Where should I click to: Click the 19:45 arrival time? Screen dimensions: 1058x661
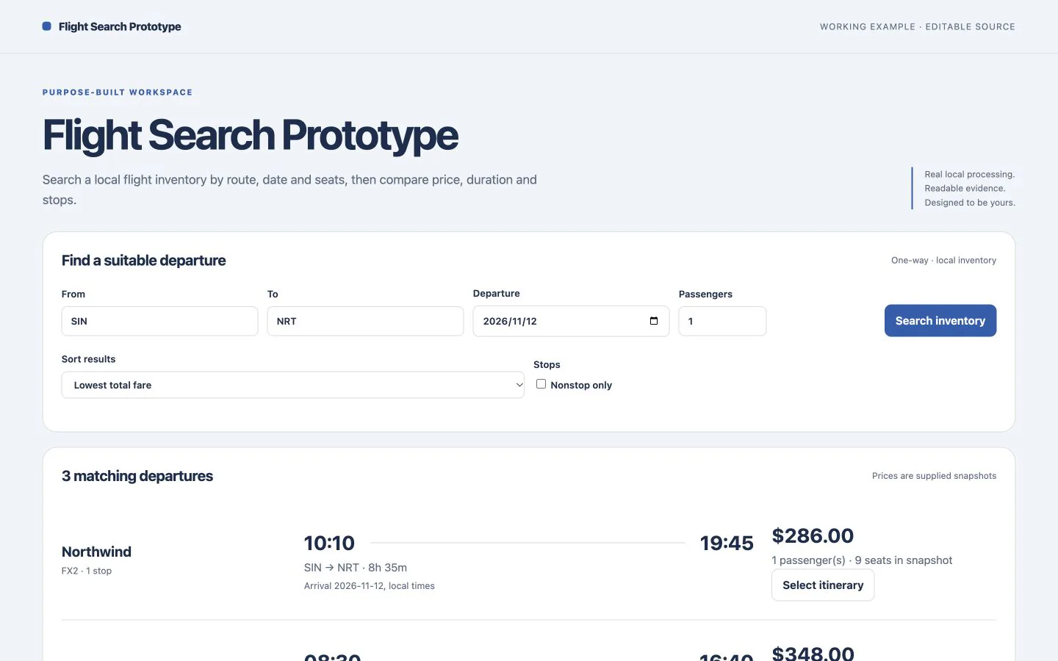point(727,543)
